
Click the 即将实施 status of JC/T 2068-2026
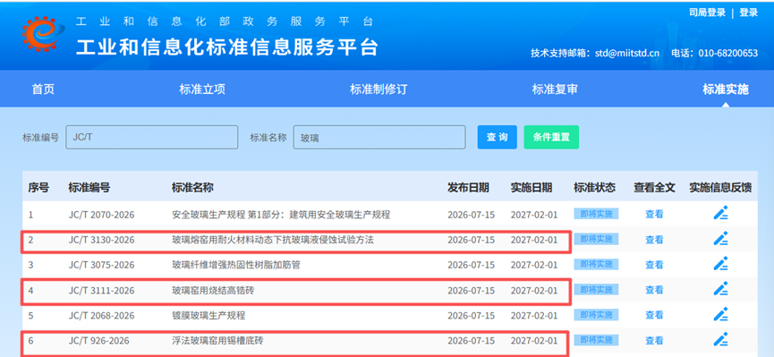tap(596, 315)
